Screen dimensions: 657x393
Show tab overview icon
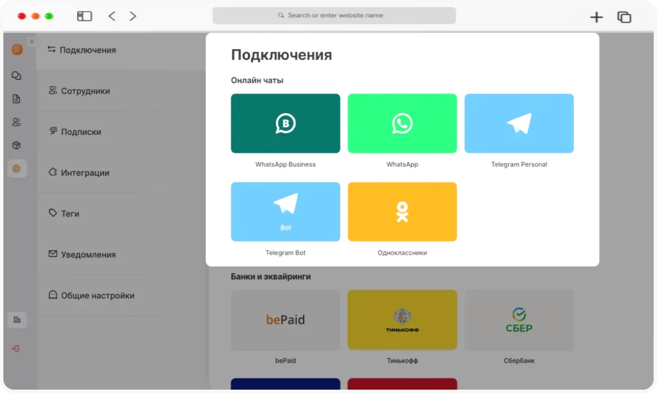(x=624, y=17)
